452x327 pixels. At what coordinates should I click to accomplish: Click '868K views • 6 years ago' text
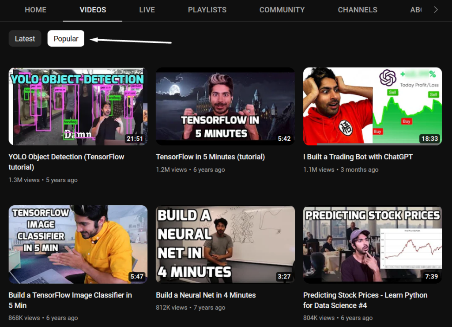point(43,318)
